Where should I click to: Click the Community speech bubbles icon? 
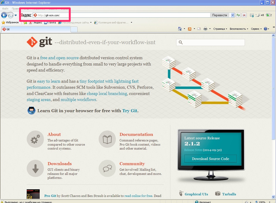107,168
